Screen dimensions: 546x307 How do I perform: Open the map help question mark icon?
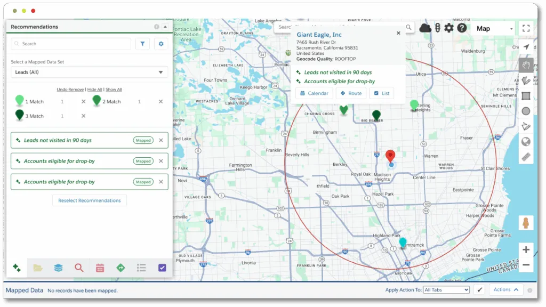click(462, 28)
